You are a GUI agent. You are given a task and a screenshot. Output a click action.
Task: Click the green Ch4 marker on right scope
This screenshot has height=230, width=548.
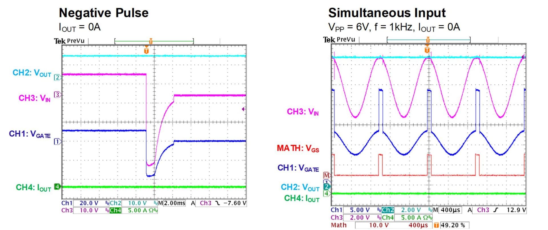tap(327, 194)
